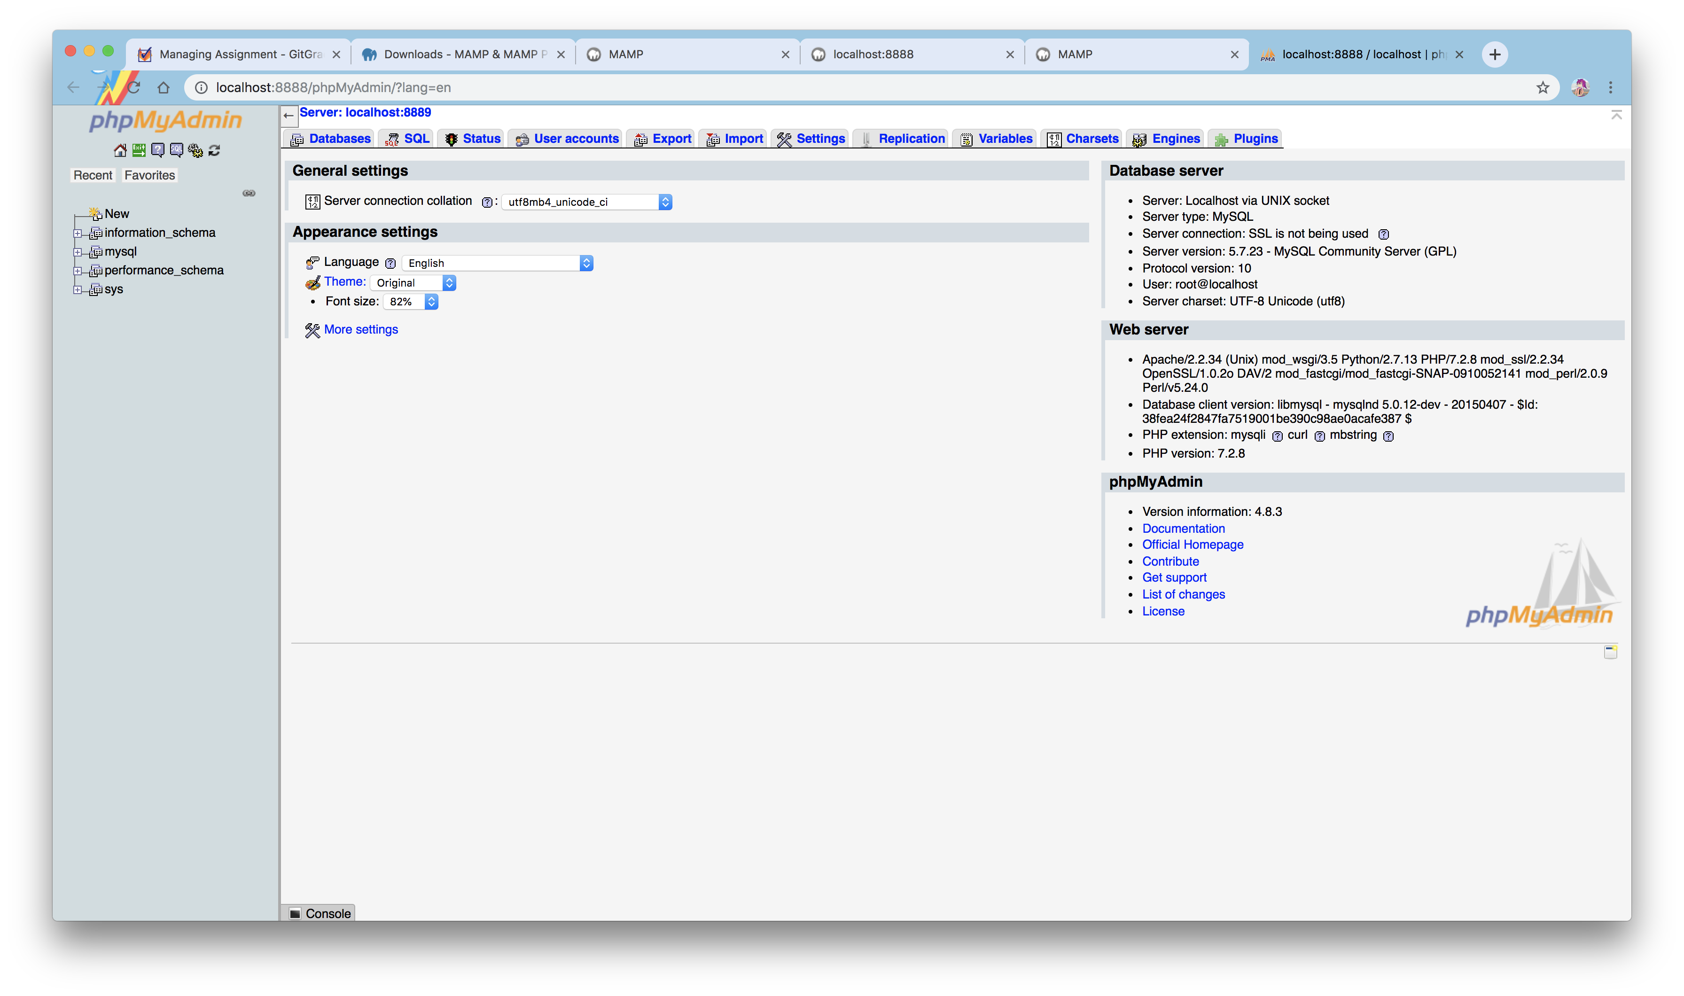Expand the mysql database tree node
The width and height of the screenshot is (1684, 996).
[78, 252]
